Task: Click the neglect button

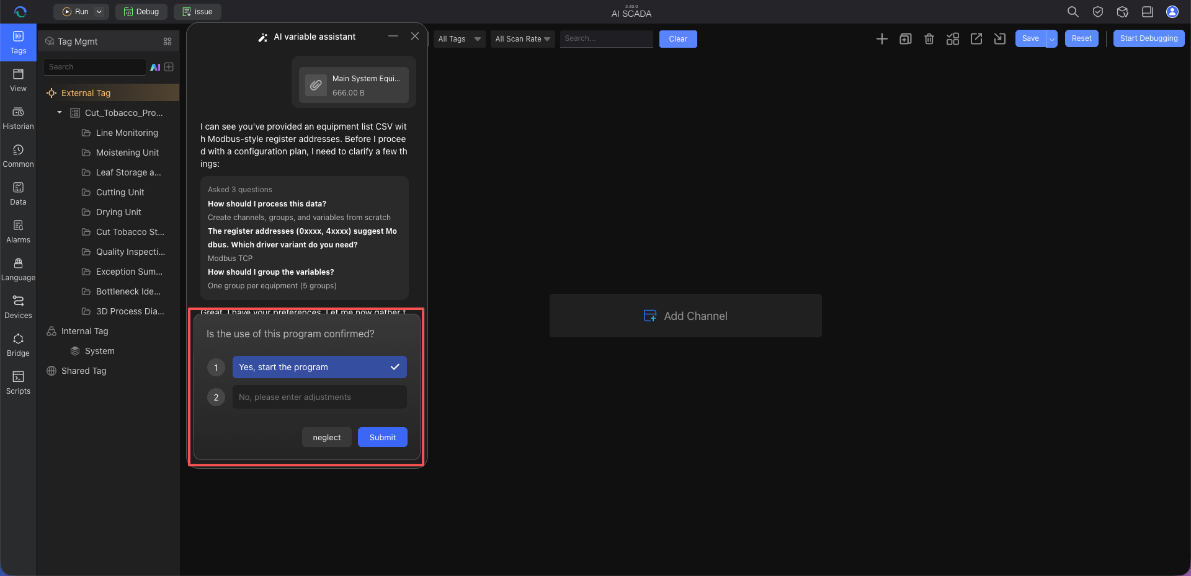Action: click(327, 437)
